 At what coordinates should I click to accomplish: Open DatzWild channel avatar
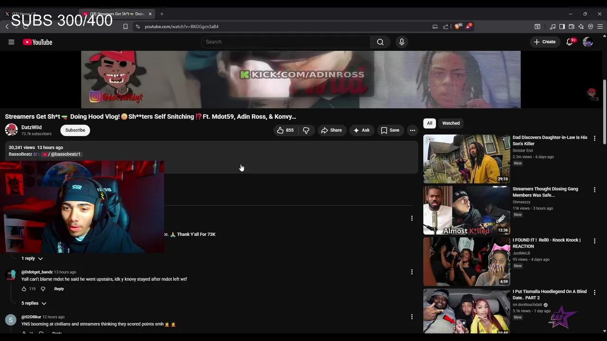(11, 130)
